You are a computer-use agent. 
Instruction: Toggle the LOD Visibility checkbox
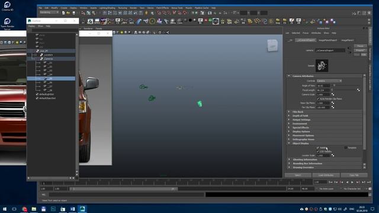pos(318,151)
